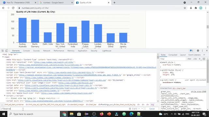Screen dimensions: 209x117
Task: Open the Performance tab
Action: click(59, 51)
